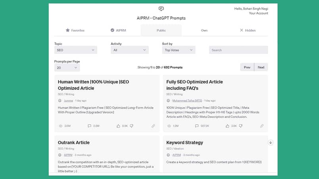319x179 pixels.
Task: Click the views eye icon showing 1.2M
Action: point(169,126)
